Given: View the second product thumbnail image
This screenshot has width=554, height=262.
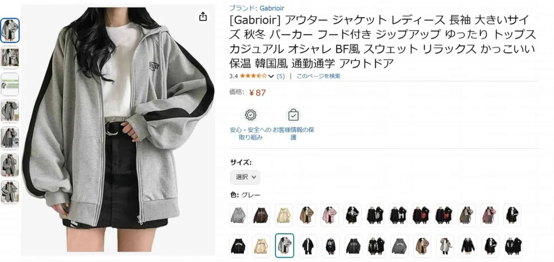Looking at the screenshot, I should tap(10, 57).
